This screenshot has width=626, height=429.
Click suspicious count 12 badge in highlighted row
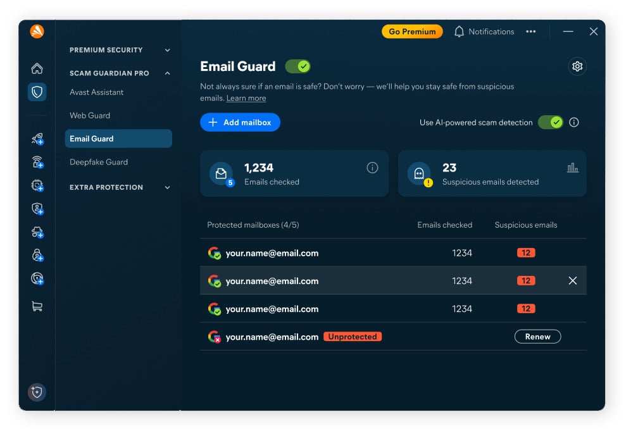[x=526, y=280]
